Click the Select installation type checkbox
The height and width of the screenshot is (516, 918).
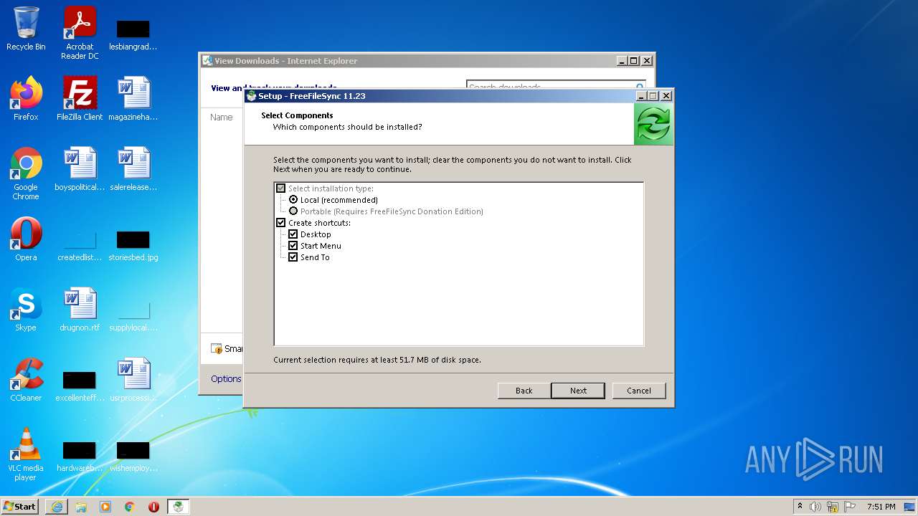tap(281, 188)
